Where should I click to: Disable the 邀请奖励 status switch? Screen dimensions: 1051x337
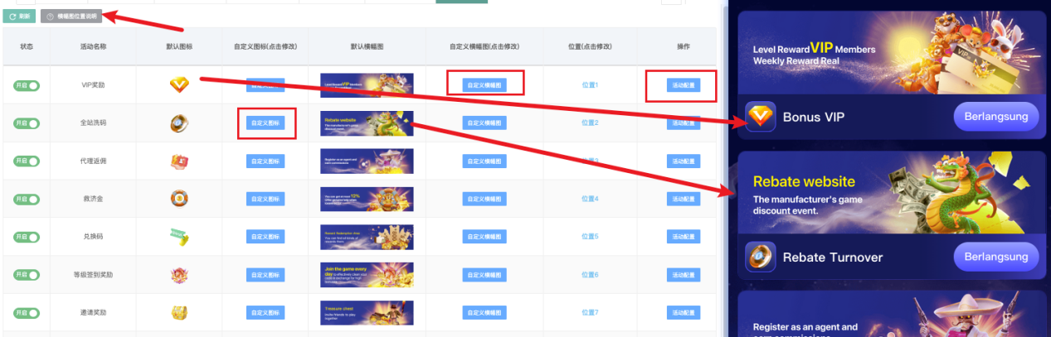tap(27, 313)
